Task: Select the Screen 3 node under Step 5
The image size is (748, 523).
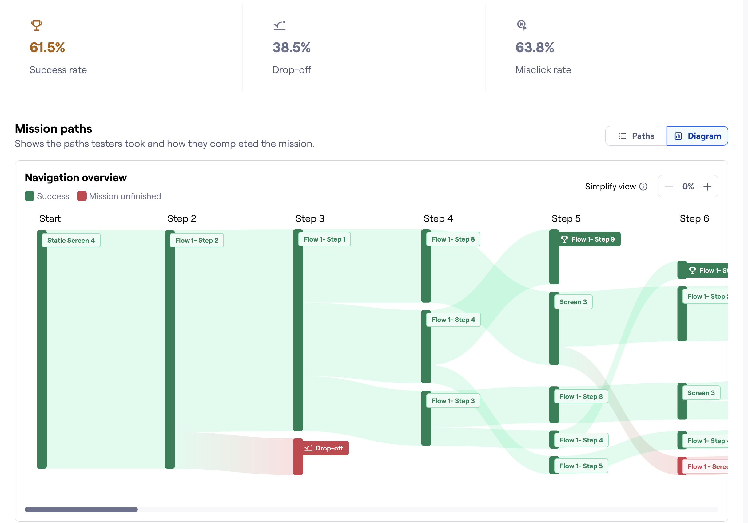Action: 573,302
